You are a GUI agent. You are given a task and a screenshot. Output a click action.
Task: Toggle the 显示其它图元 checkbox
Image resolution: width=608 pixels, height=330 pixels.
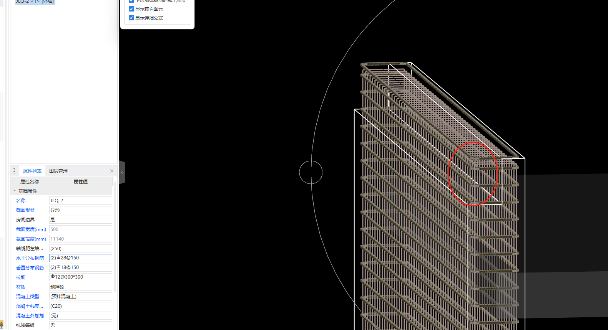pyautogui.click(x=131, y=9)
